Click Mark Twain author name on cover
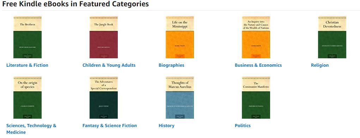360x138 pixels. (180, 46)
